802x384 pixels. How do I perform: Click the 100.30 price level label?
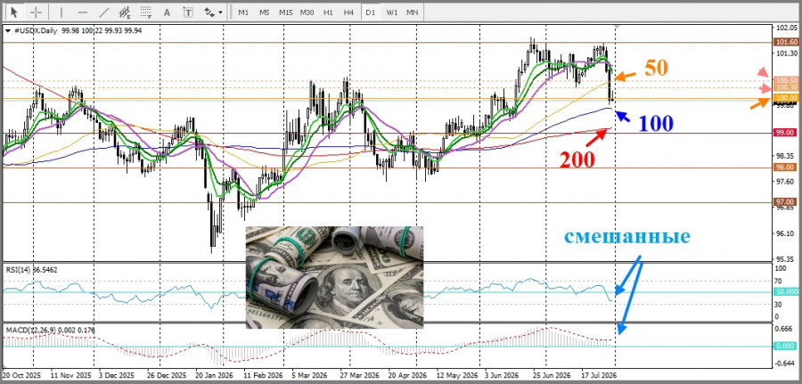[x=787, y=88]
